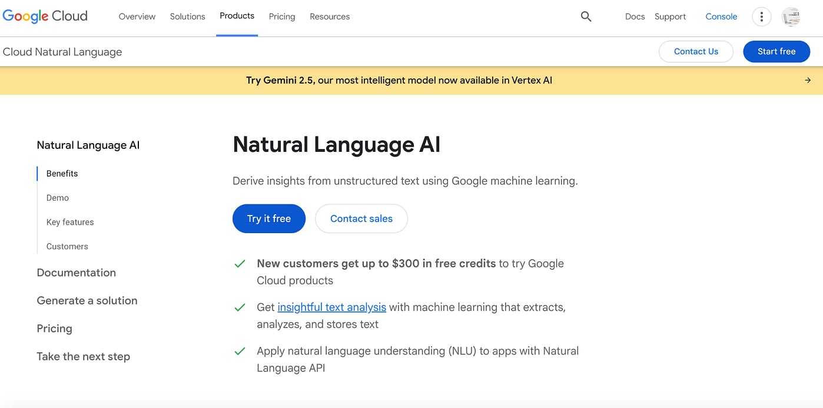Open the Resources menu item
The height and width of the screenshot is (408, 823).
click(329, 16)
